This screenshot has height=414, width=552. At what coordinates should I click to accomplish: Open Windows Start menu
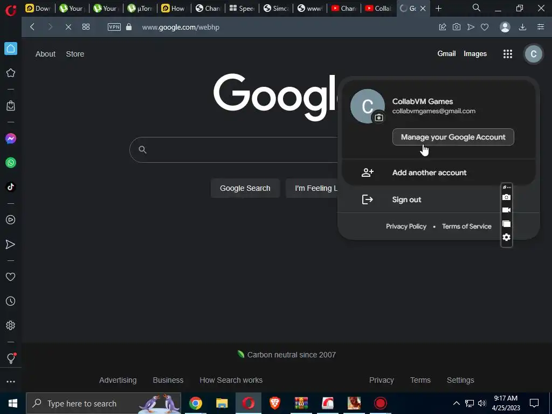pyautogui.click(x=13, y=403)
